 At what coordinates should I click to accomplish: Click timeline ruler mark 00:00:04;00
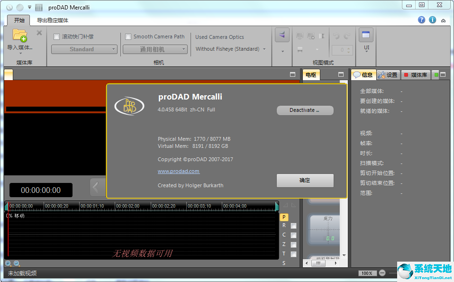235,206
